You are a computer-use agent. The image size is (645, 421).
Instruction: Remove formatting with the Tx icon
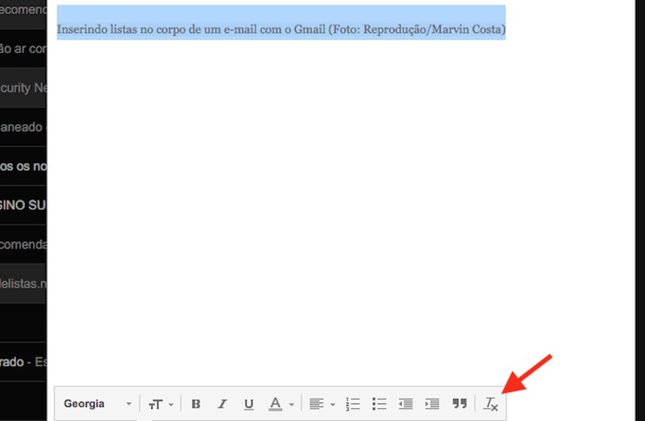pyautogui.click(x=490, y=405)
